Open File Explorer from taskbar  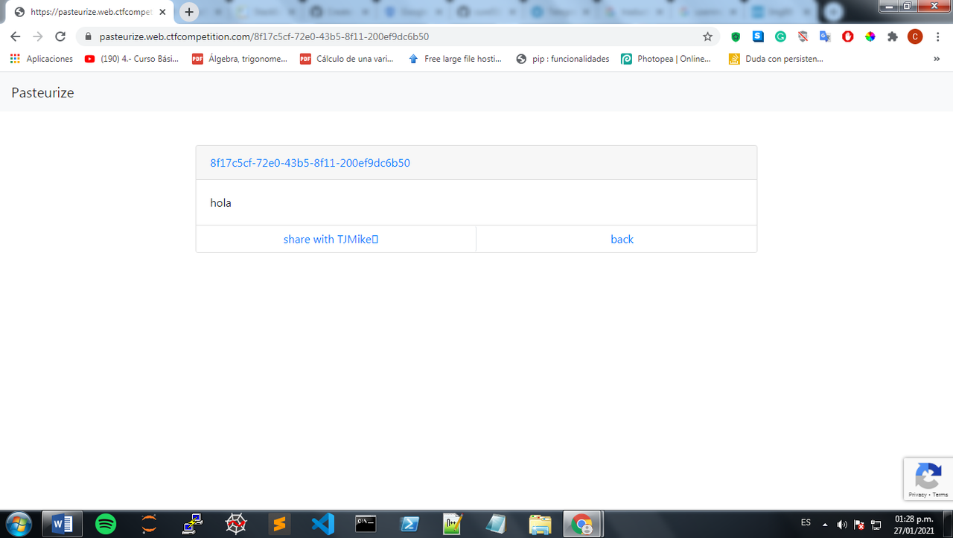point(540,524)
